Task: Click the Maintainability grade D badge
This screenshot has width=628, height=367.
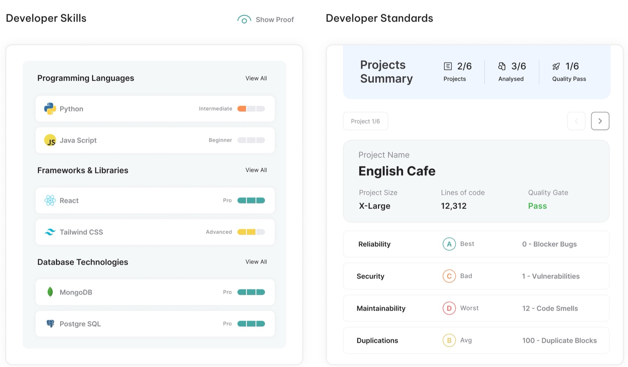Action: (x=449, y=308)
